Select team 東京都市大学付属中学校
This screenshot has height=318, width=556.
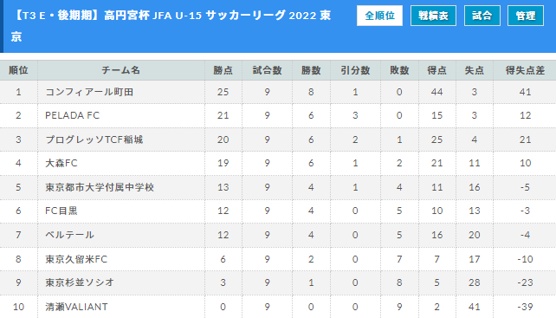point(100,187)
